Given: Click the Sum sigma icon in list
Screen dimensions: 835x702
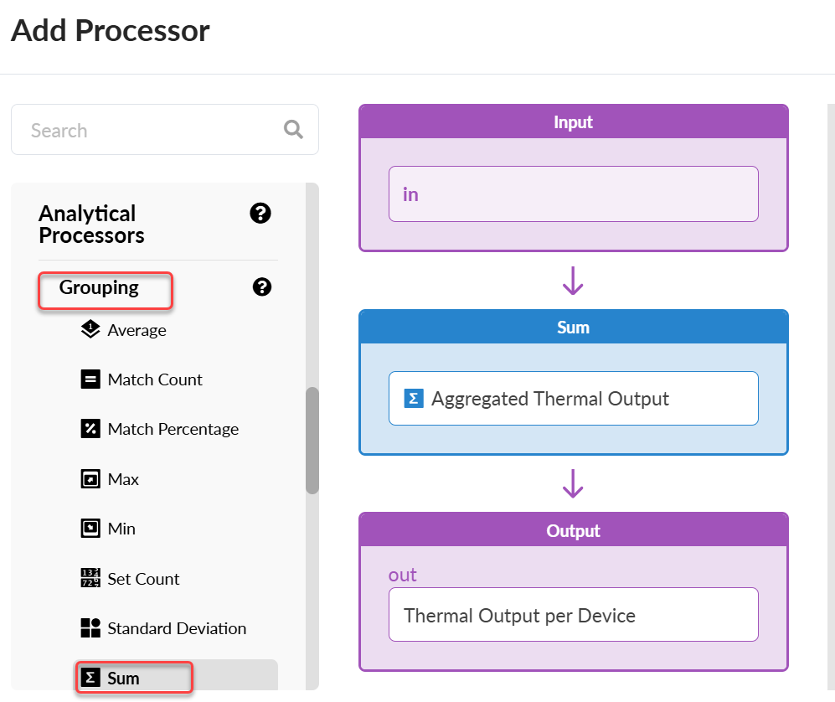Looking at the screenshot, I should 91,678.
